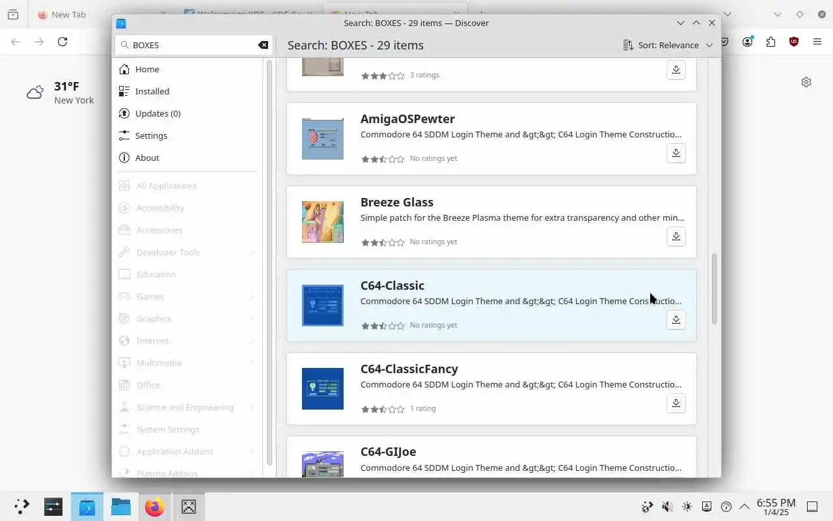The image size is (833, 521).
Task: Install the 3-ratings item at top
Action: (676, 70)
